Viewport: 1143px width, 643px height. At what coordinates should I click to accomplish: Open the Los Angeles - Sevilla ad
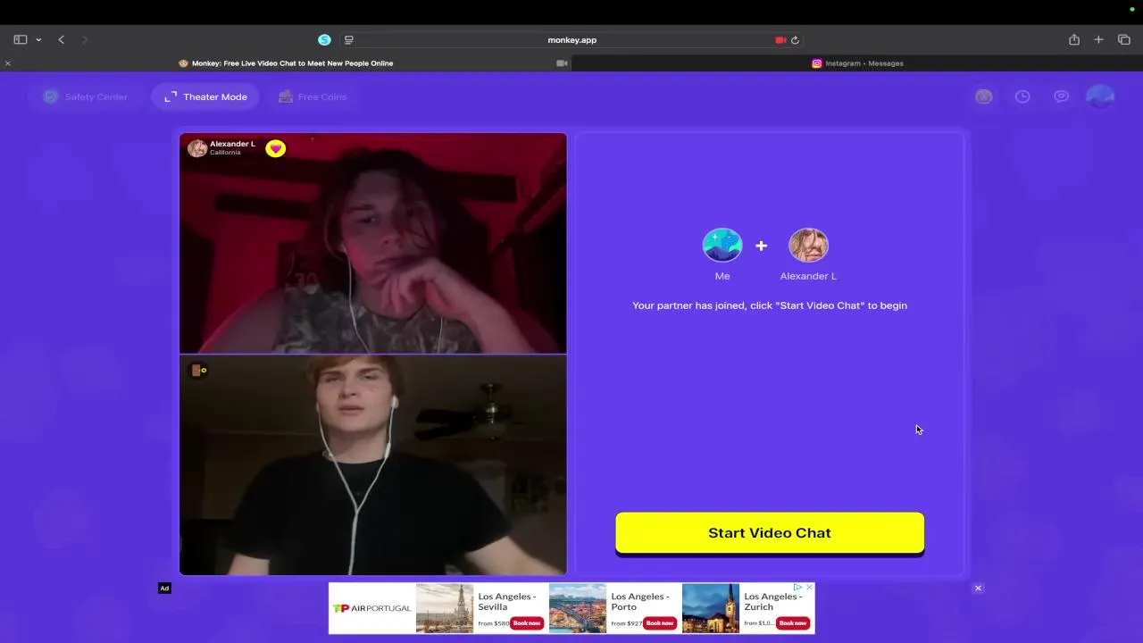[x=506, y=601]
